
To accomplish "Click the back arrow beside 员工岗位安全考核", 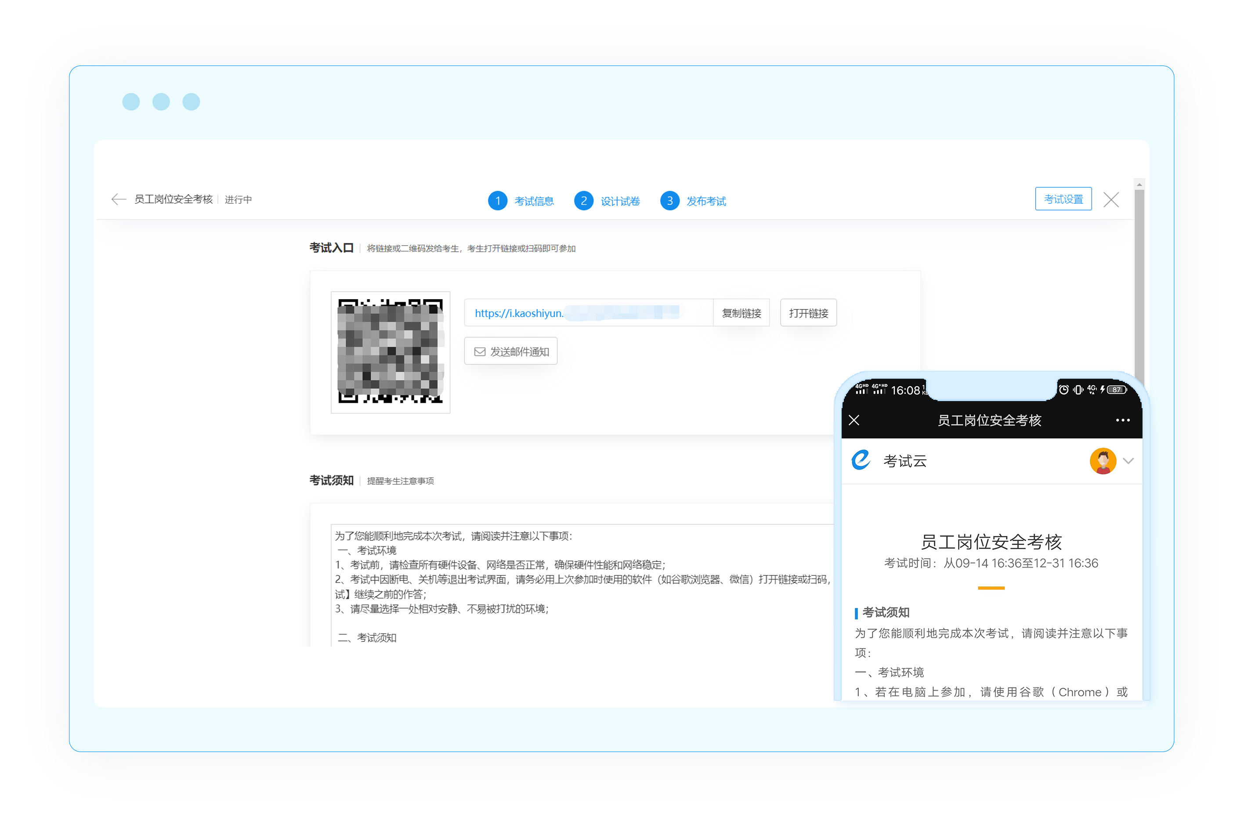I will 118,199.
